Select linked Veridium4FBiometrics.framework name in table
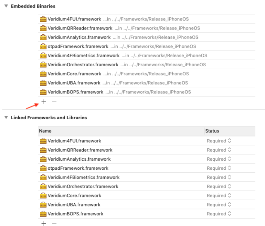265x226 pixels. click(84, 177)
